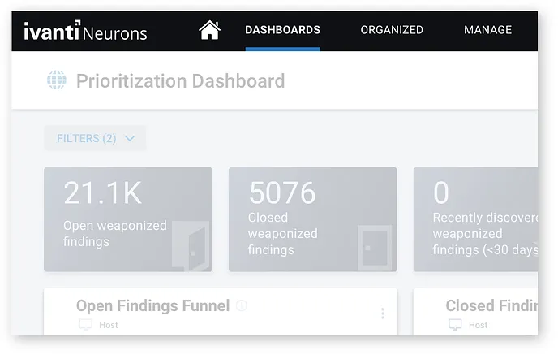Go to home via house icon
The width and height of the screenshot is (558, 359).
pos(209,30)
